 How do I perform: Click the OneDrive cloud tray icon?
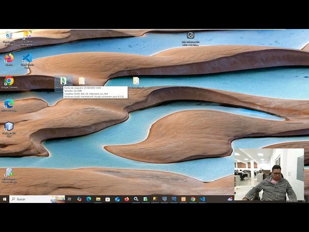click(x=230, y=199)
